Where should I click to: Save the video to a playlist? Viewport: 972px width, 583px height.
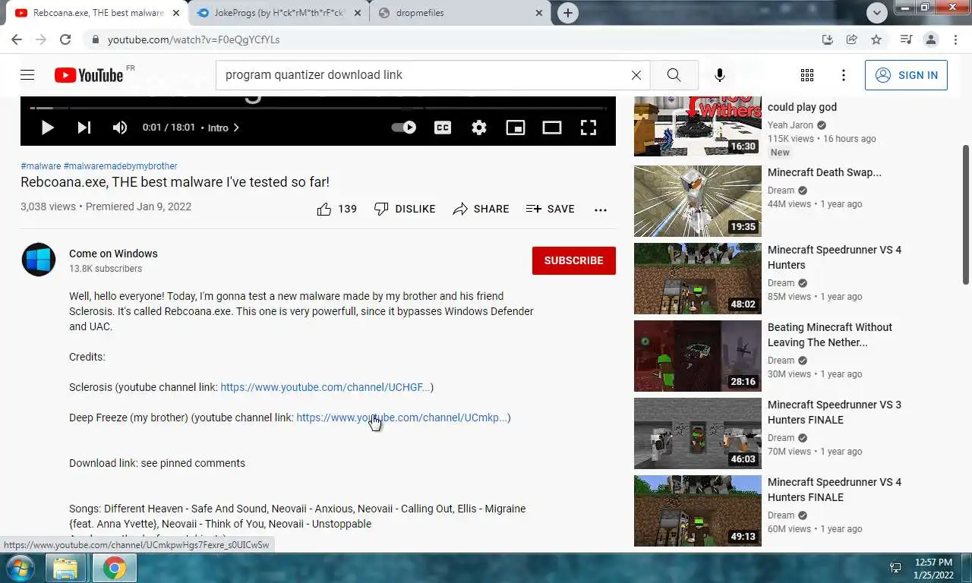(x=551, y=209)
